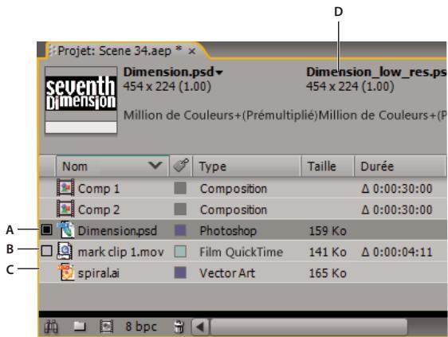Click the horizontal scrollbar thumb

coord(308,327)
